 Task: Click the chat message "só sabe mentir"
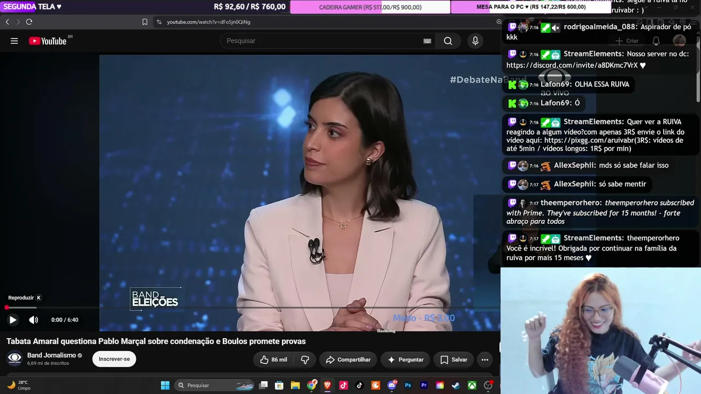point(623,184)
